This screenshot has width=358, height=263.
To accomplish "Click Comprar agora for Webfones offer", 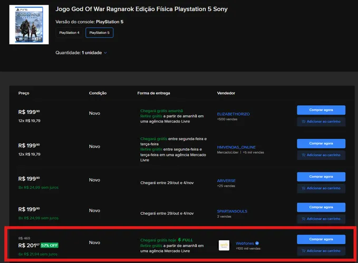I will point(321,239).
